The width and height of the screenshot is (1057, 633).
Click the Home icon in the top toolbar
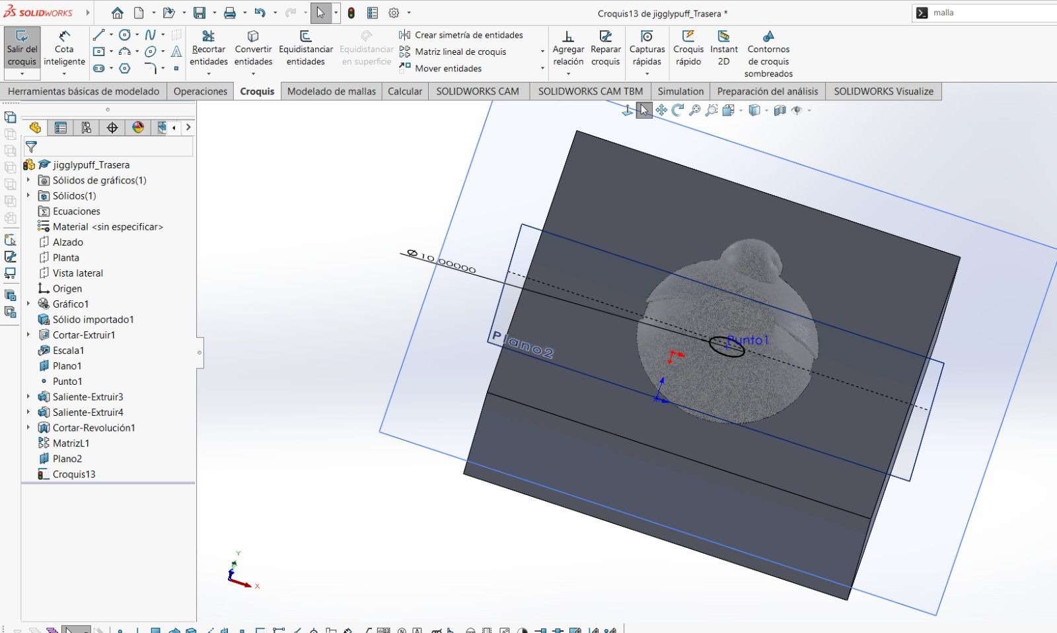coord(117,13)
